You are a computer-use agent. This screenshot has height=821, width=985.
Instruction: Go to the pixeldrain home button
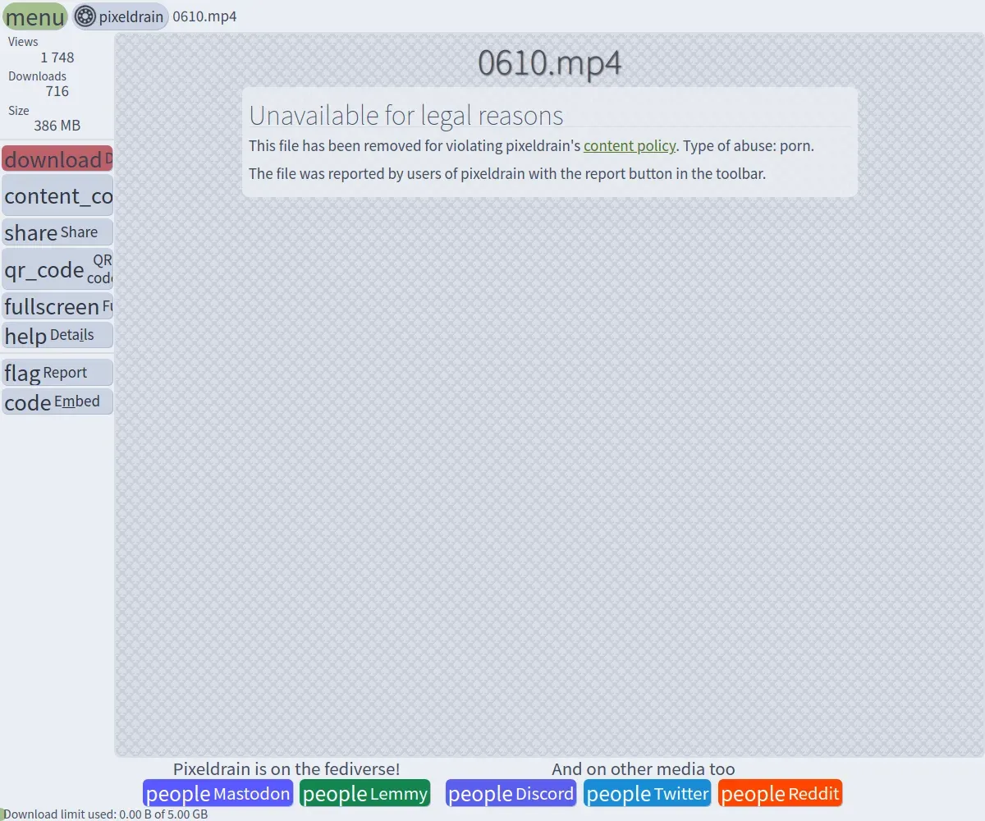121,16
